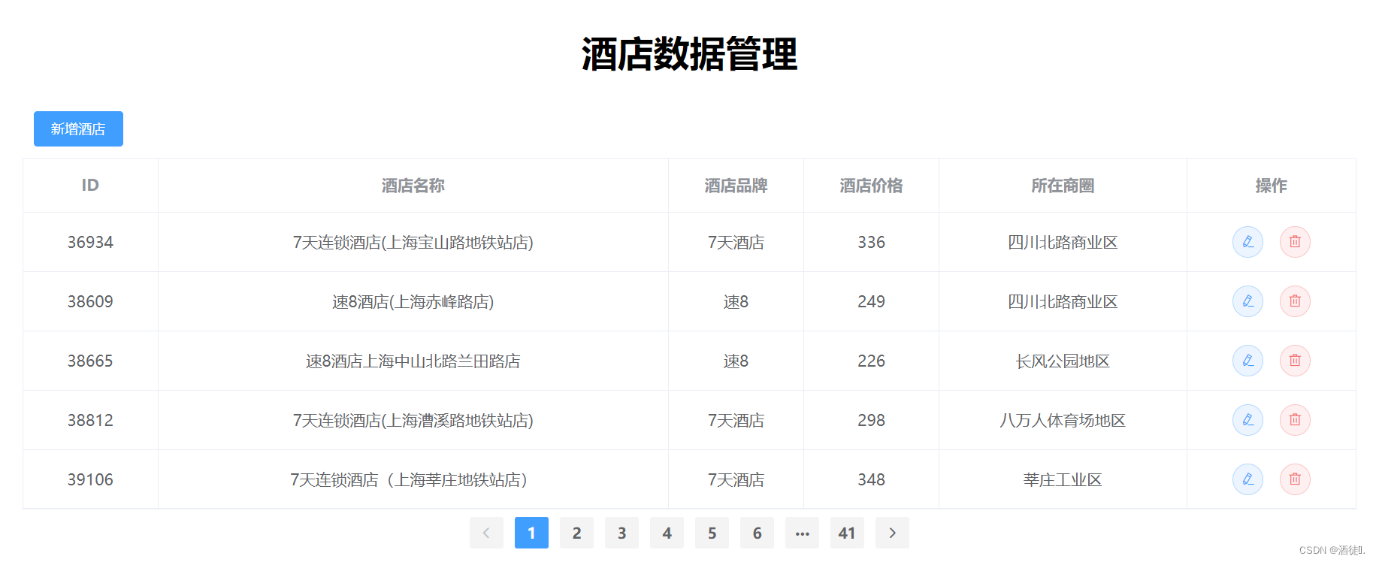Click hotel name 速8酒店上海中山北路兰田路店

pos(413,361)
